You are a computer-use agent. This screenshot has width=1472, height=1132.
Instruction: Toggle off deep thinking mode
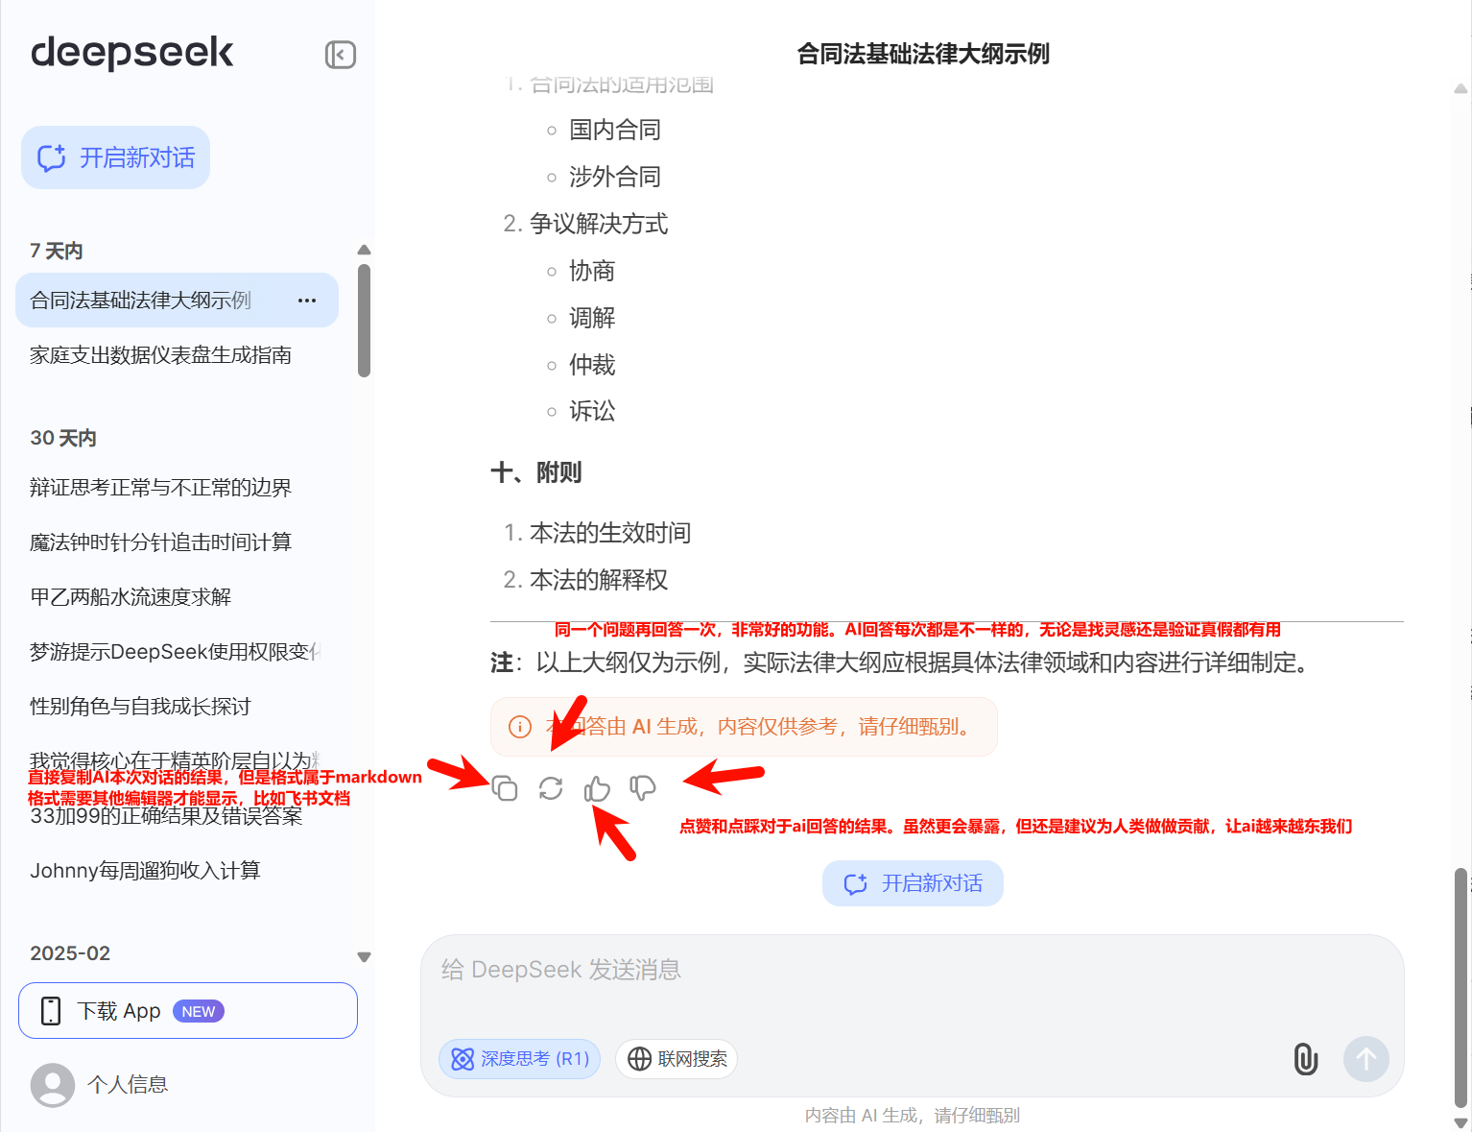point(519,1058)
